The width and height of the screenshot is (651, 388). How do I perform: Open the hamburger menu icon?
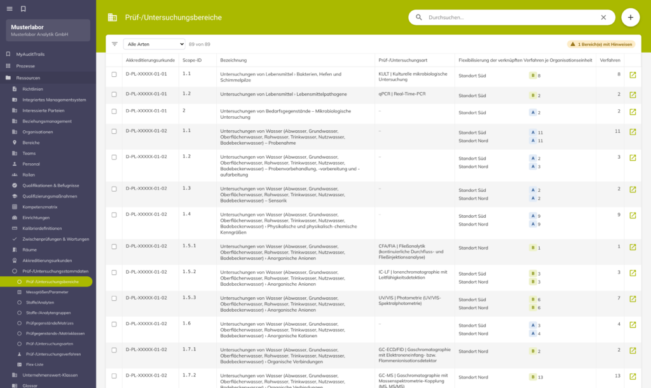pos(10,9)
